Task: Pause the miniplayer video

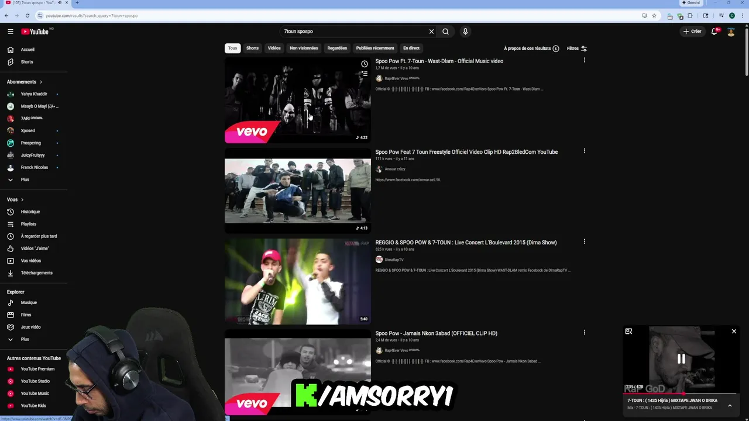Action: pyautogui.click(x=681, y=359)
